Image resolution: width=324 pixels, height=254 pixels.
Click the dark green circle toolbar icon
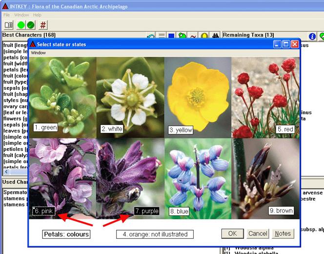click(30, 25)
